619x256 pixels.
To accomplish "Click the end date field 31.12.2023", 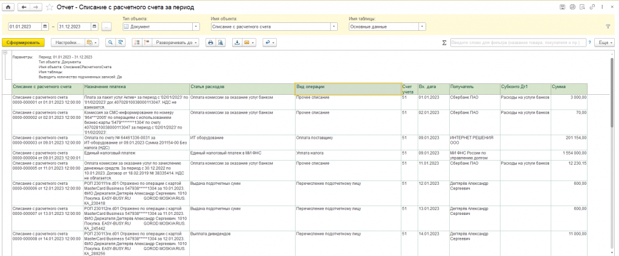I will coord(74,27).
